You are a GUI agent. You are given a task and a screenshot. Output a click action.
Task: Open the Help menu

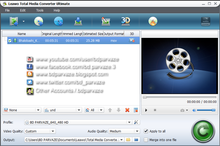[x=57, y=10]
